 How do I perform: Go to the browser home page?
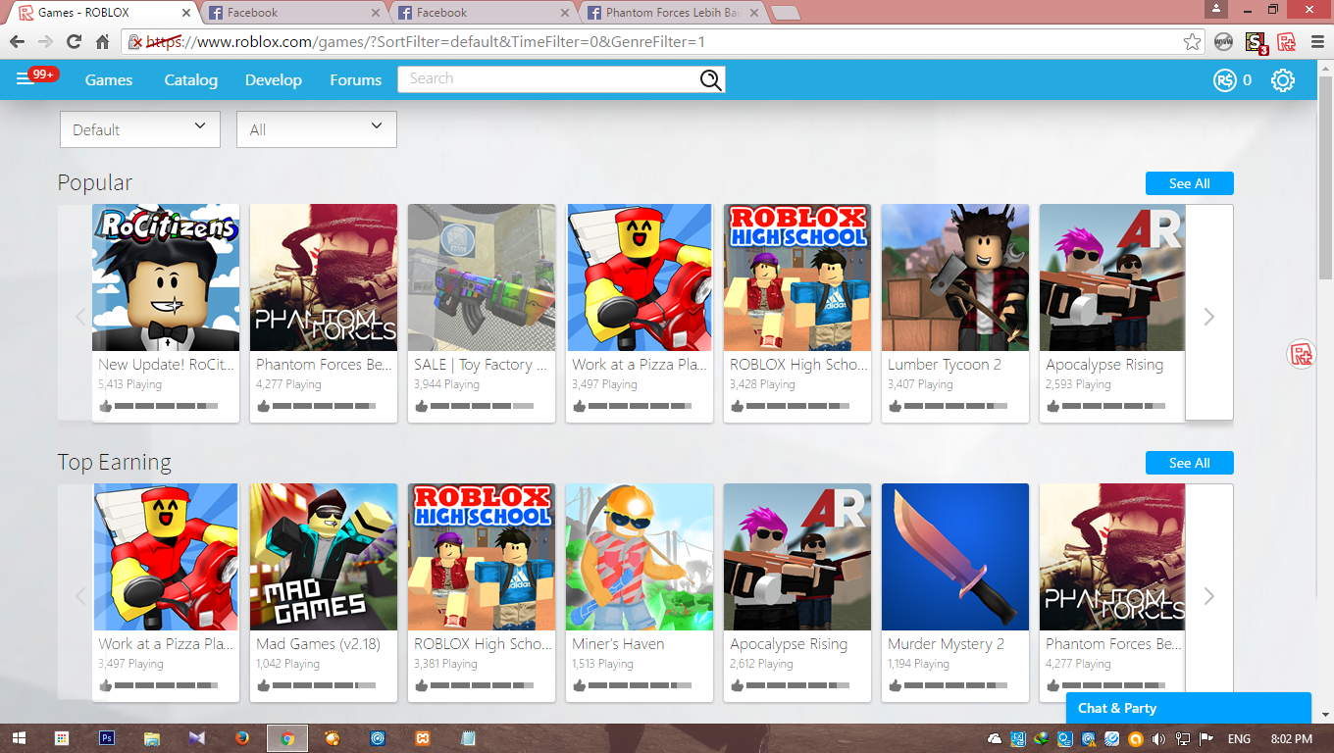(102, 42)
